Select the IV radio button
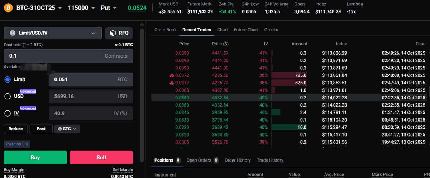Image resolution: width=430 pixels, height=178 pixels. coord(8,113)
